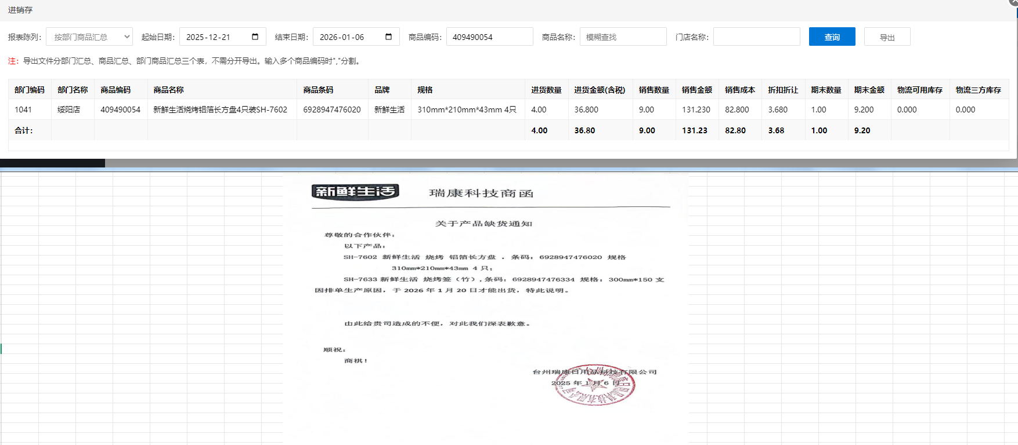1018x445 pixels.
Task: Click the 导出 button
Action: 887,37
